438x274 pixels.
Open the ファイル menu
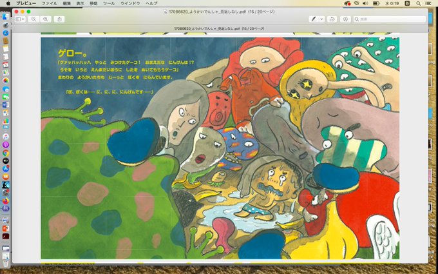(x=50, y=3)
